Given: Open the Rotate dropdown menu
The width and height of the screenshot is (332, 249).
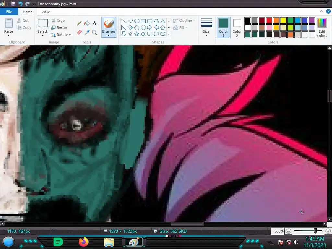Looking at the screenshot, I should tap(61, 35).
